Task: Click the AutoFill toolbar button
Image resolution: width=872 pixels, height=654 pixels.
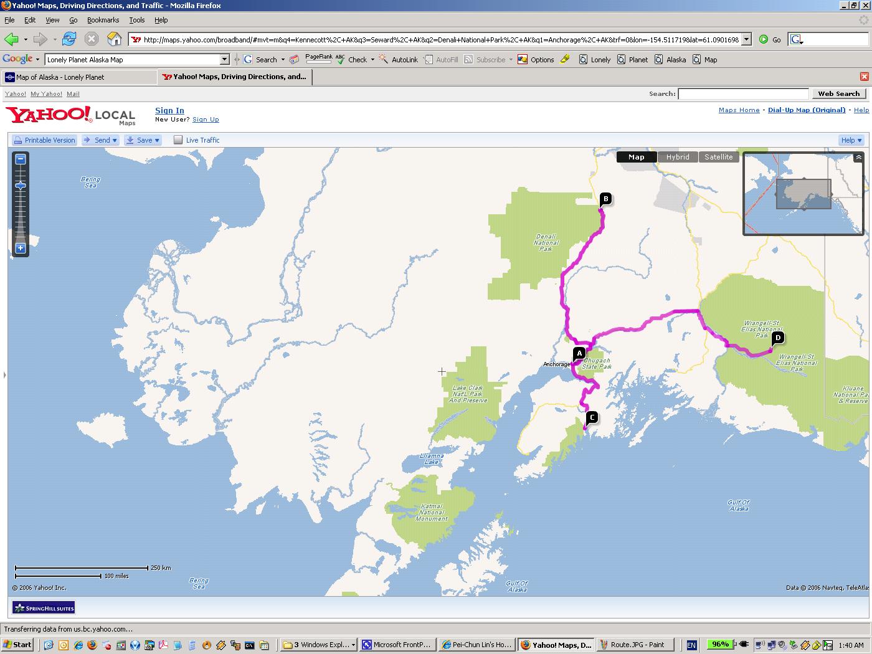Action: tap(441, 59)
